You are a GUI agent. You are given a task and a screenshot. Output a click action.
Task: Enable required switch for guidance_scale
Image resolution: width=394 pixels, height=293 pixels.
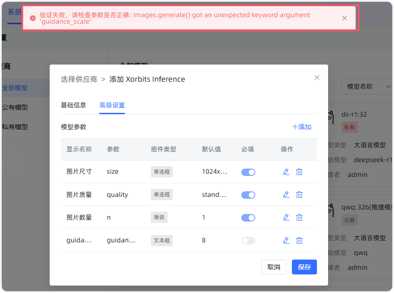[x=248, y=241]
